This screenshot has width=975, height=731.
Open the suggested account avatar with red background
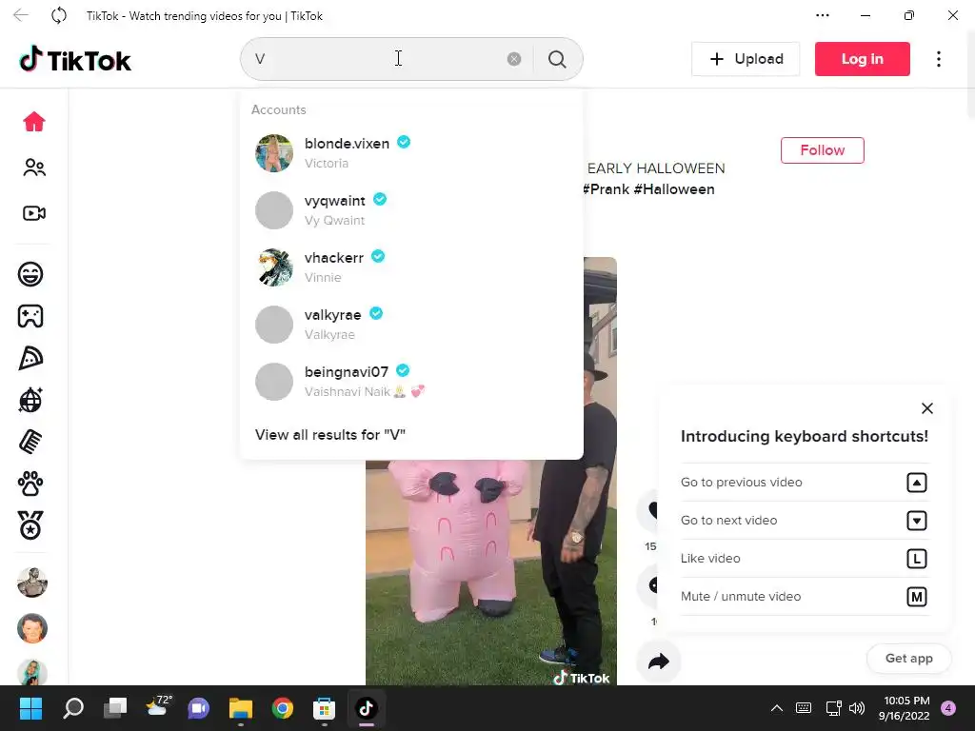pos(32,628)
